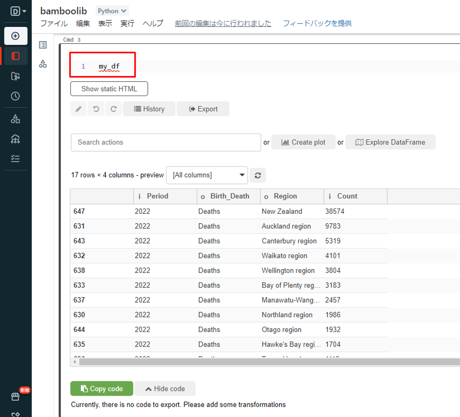Open the Recents clock icon in the sidebar
This screenshot has height=417, width=460.
click(x=15, y=96)
